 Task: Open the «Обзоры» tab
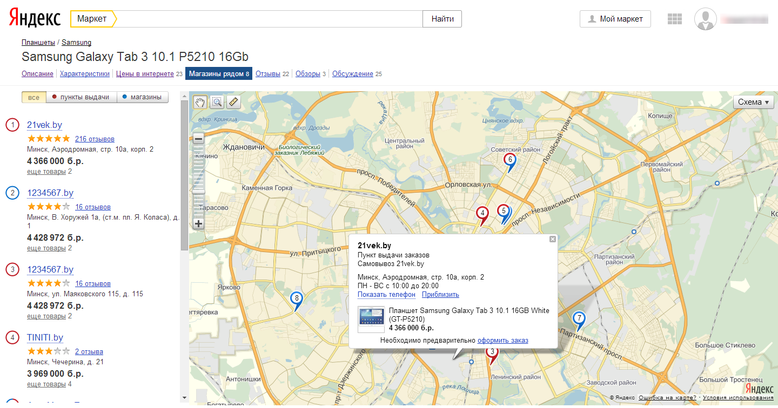(x=308, y=74)
